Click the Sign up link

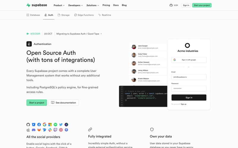point(184,104)
